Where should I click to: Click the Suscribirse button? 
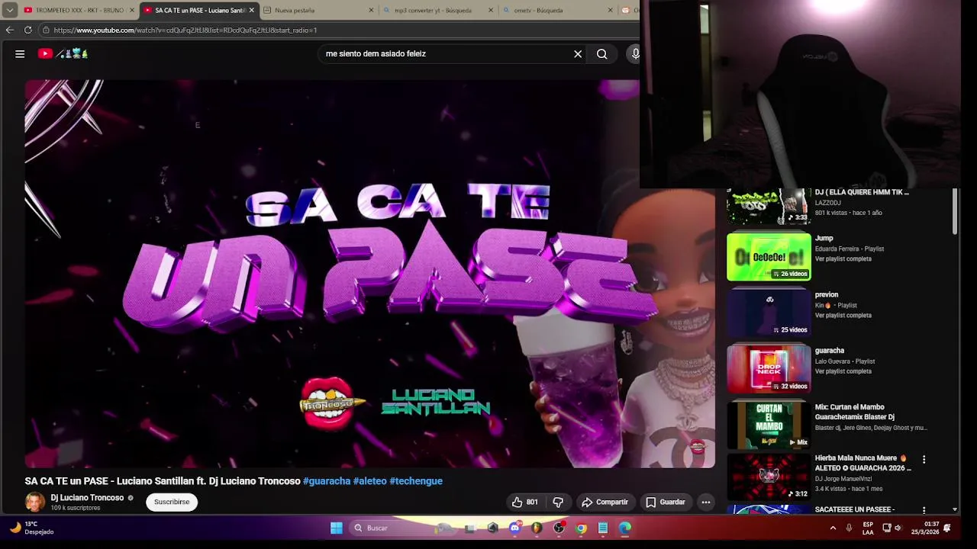click(x=172, y=502)
